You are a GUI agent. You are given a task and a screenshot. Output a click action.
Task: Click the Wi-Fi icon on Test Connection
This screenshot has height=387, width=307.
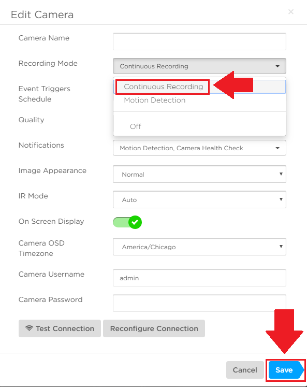tap(29, 328)
